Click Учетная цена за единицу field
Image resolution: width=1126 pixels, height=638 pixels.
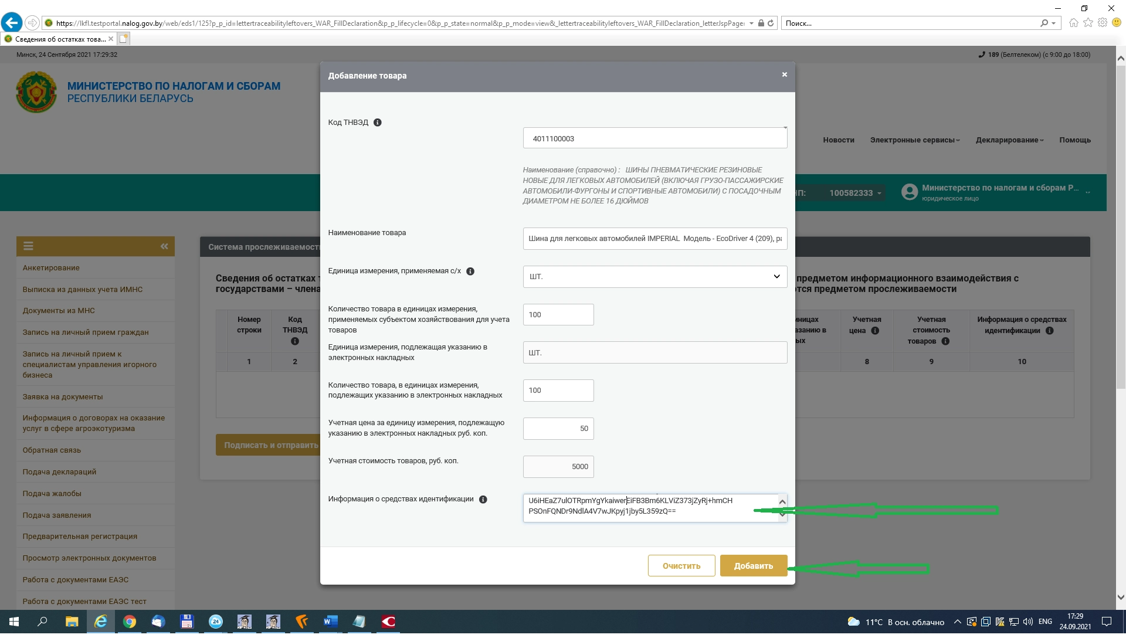[558, 429]
